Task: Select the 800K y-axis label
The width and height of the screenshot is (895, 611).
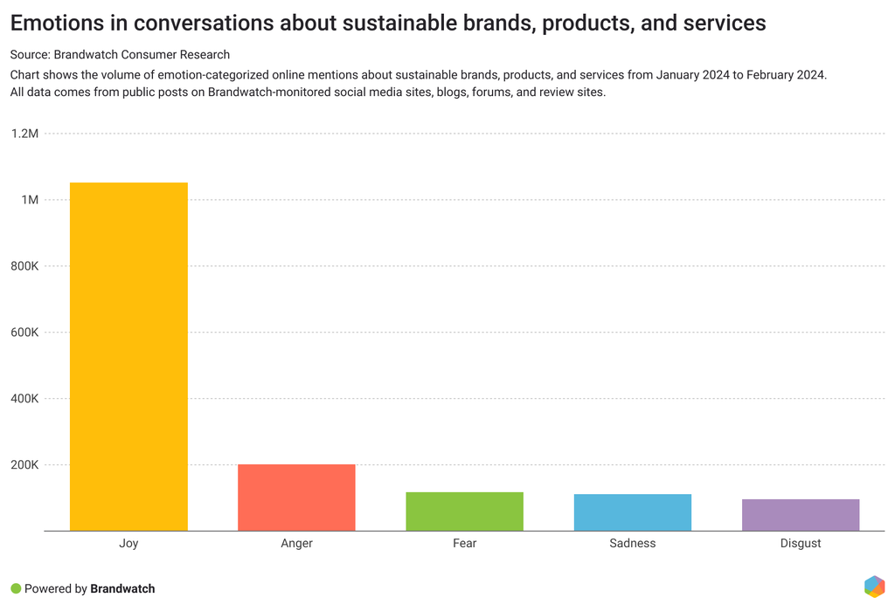Action: click(x=24, y=266)
